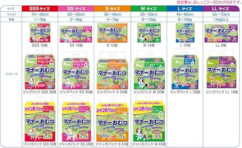Click the green Mサイズ column header
This screenshot has width=242, height=148.
tap(149, 9)
